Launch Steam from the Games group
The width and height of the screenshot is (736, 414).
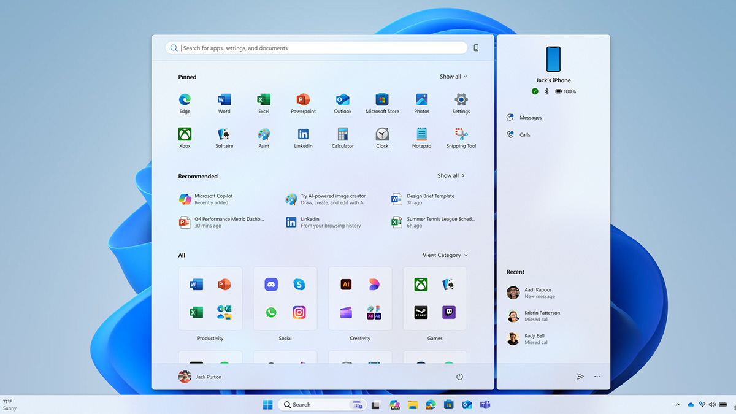(x=421, y=312)
